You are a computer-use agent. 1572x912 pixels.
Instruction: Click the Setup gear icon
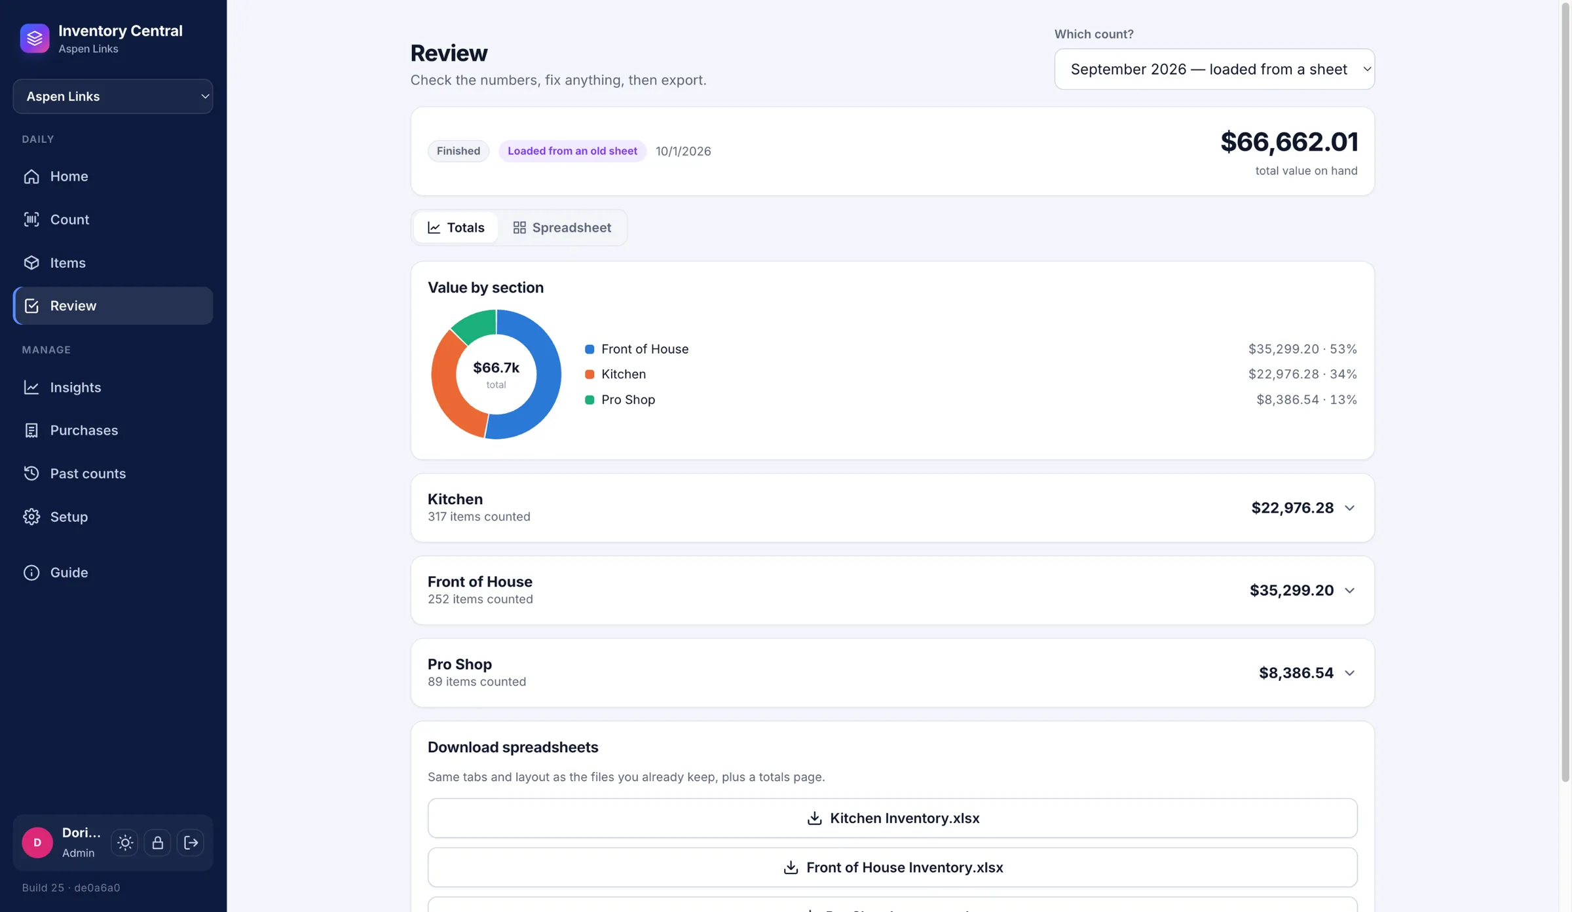(31, 517)
